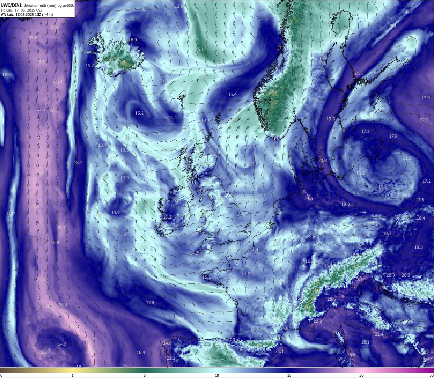Image resolution: width=434 pixels, height=378 pixels.
Task: Click the 14.4 value label
Action: pyautogui.click(x=323, y=58)
